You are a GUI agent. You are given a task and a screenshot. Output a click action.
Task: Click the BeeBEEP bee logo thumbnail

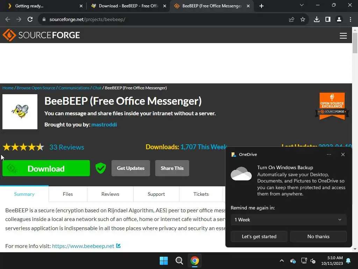click(20, 112)
